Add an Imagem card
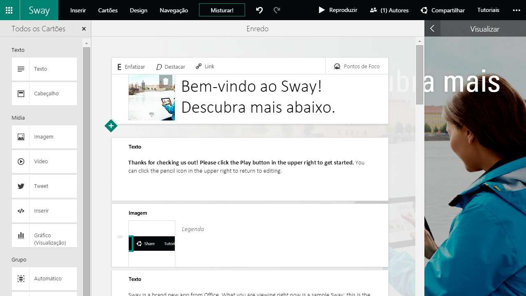This screenshot has width=526, height=296. 44,137
